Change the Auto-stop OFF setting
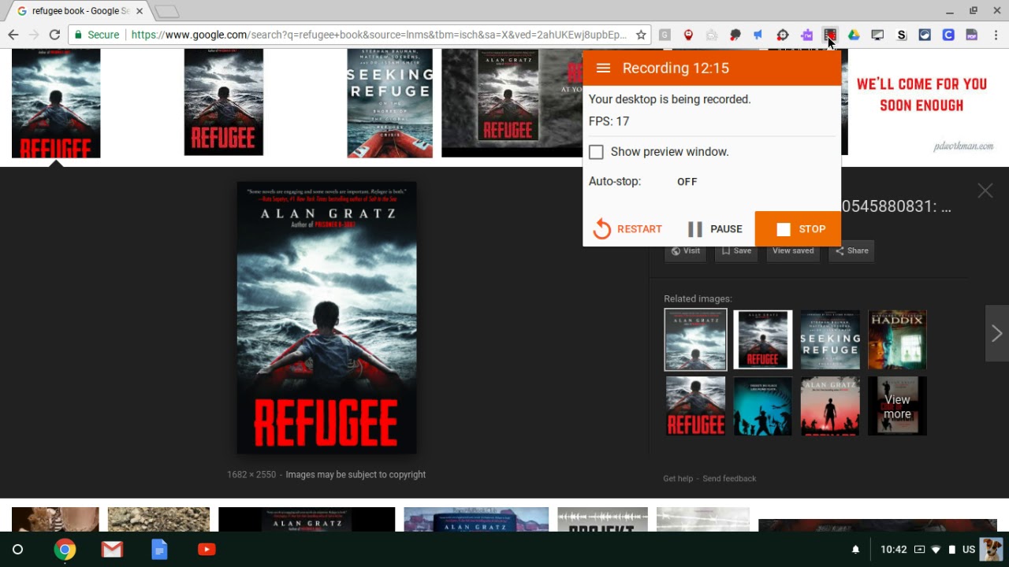The height and width of the screenshot is (567, 1009). [x=687, y=182]
